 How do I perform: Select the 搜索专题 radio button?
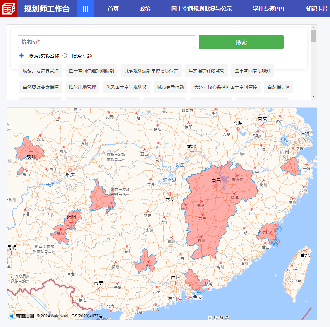click(x=65, y=56)
